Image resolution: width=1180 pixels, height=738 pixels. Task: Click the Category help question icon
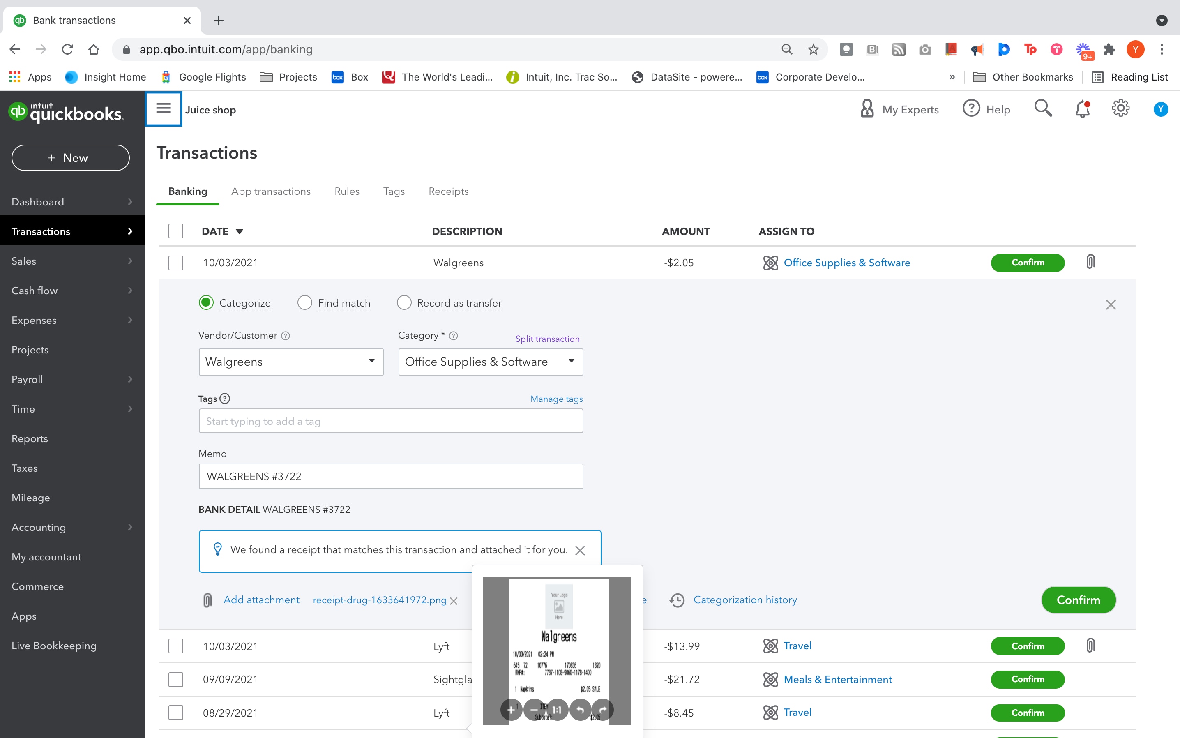click(x=453, y=336)
